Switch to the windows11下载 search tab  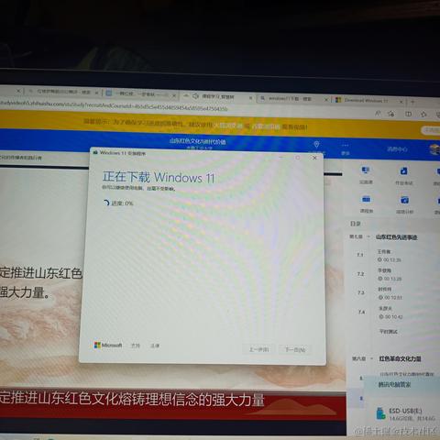click(x=293, y=99)
